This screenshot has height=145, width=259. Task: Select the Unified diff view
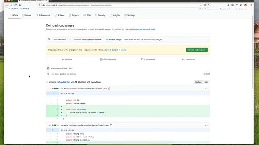198,82
